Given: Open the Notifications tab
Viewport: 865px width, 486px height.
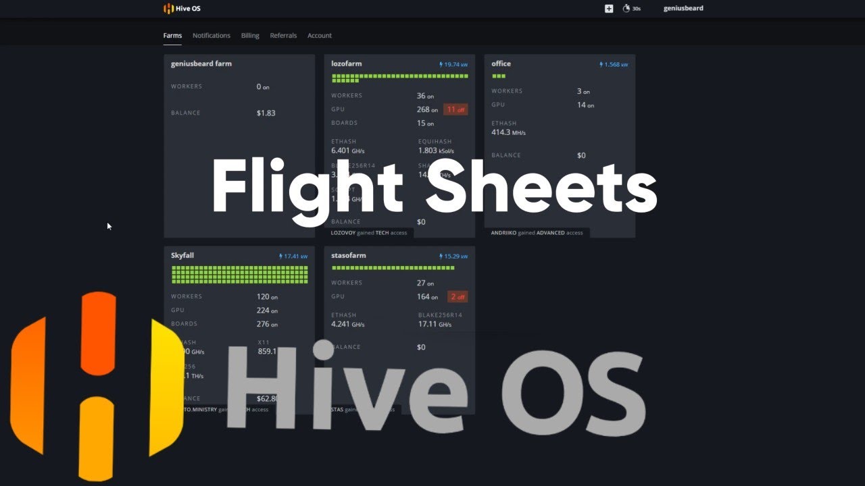Looking at the screenshot, I should 212,36.
